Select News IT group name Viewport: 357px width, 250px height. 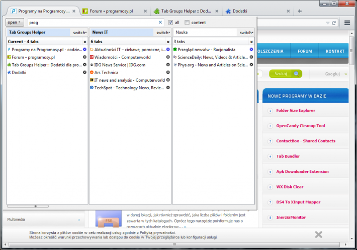point(122,32)
